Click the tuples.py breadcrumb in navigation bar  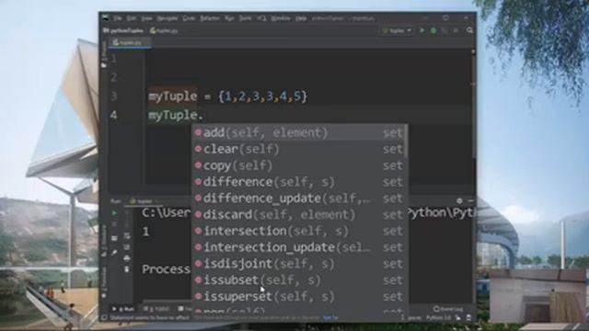(x=164, y=30)
